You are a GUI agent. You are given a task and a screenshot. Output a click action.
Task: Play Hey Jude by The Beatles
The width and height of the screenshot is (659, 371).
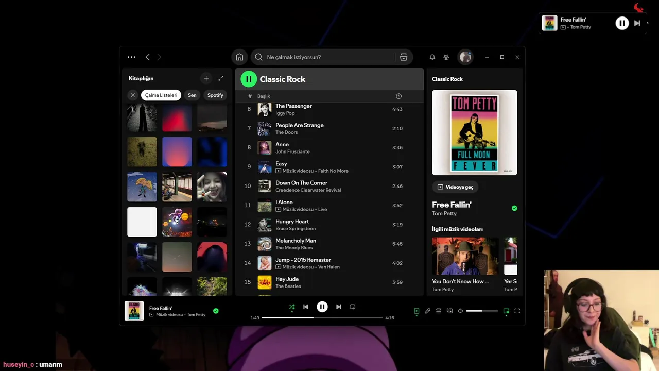coord(329,282)
